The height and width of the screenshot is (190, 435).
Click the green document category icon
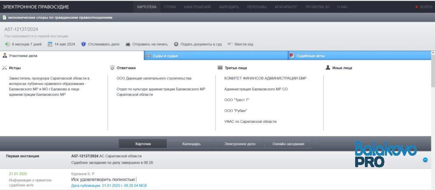point(4,17)
